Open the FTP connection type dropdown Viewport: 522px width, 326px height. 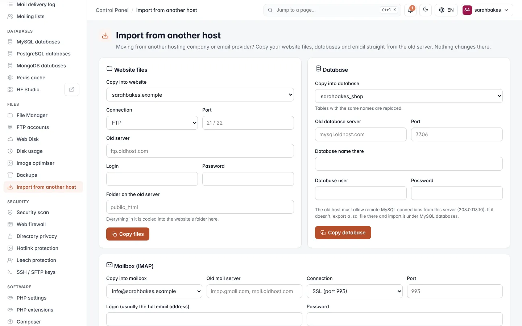click(x=152, y=123)
